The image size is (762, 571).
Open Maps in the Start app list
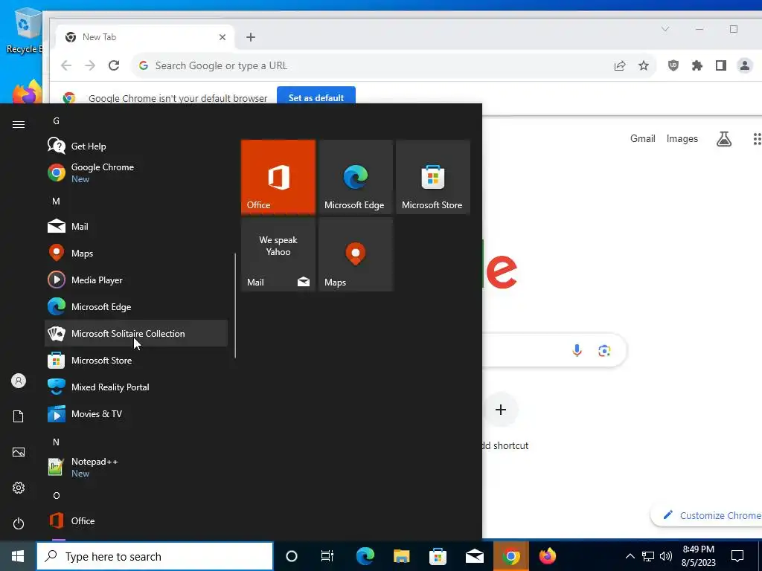tap(136, 253)
